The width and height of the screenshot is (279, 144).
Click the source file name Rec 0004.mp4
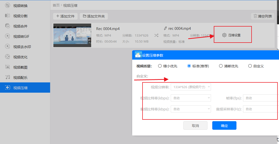click(x=108, y=29)
